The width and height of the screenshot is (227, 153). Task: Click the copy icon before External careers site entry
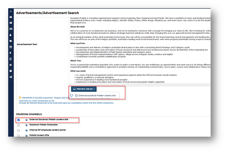[x=76, y=95]
